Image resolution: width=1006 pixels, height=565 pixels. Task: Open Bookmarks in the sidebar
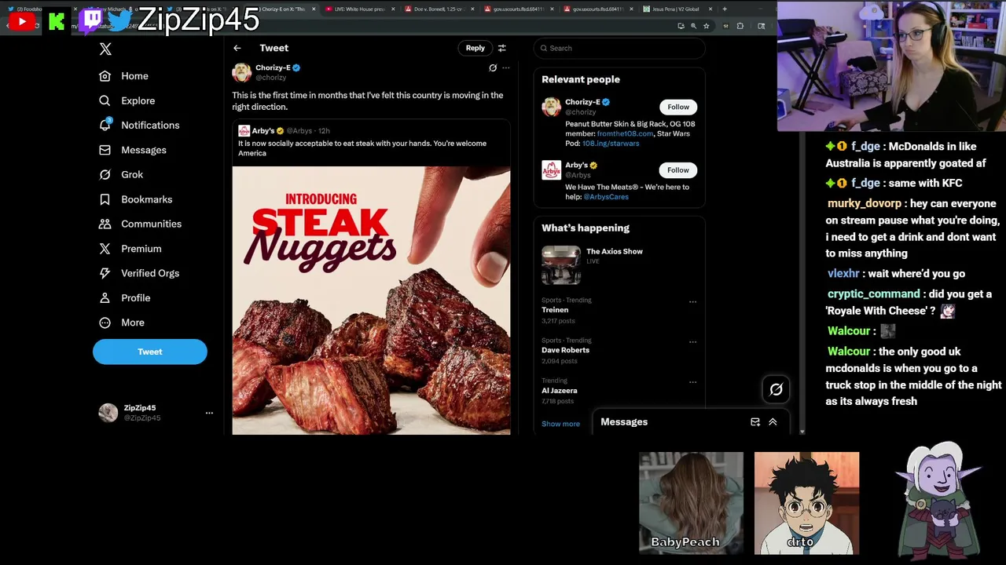[x=135, y=199]
